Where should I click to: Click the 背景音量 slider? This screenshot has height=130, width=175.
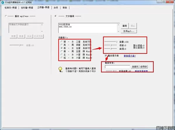point(111,71)
